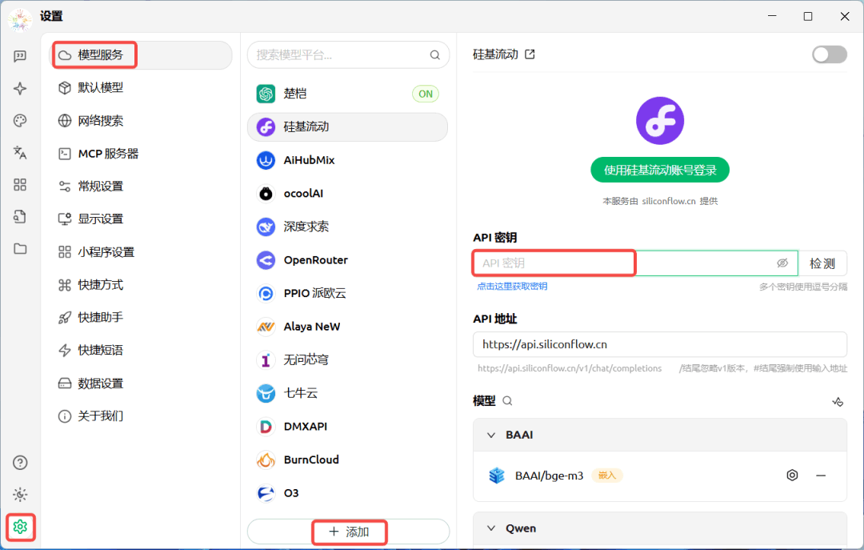Collapse the BAAI model group

click(491, 436)
